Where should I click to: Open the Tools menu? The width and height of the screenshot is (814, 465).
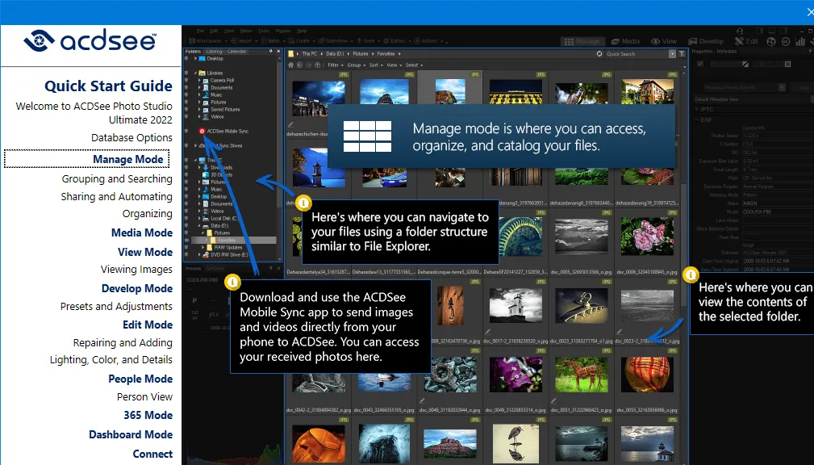(264, 31)
